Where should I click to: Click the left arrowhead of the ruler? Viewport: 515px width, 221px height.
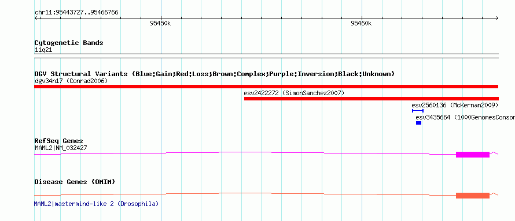click(36, 18)
